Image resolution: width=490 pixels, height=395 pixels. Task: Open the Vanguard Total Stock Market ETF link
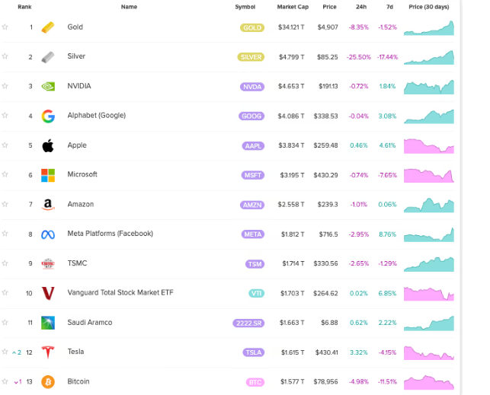coord(120,293)
